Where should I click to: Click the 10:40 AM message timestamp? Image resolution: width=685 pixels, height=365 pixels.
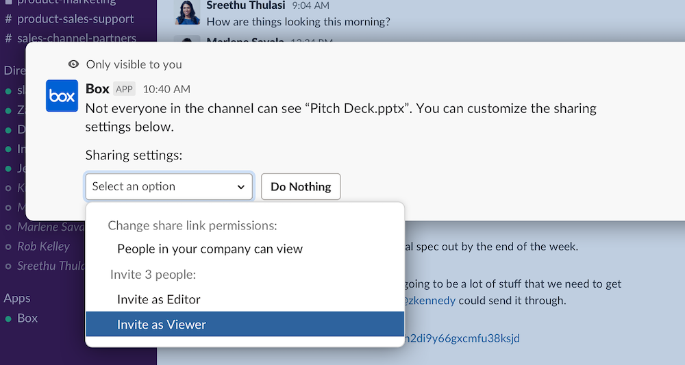166,89
